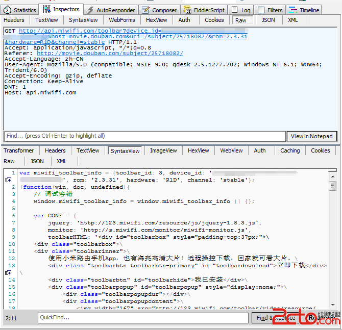Click the Inspectors tab icon
Screen dimensions: 342x330
tap(46, 9)
